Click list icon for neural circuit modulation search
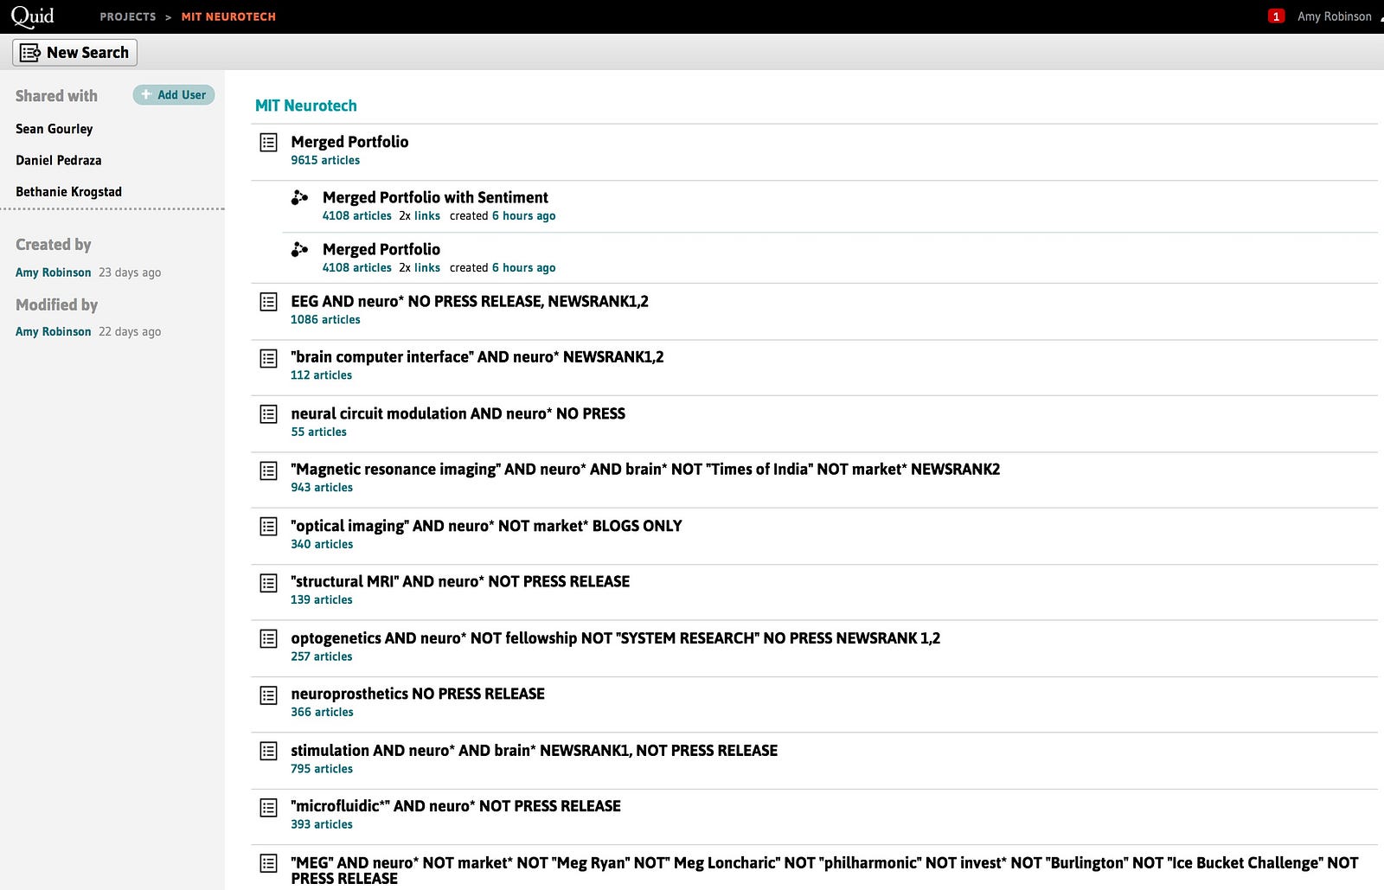Image resolution: width=1384 pixels, height=890 pixels. tap(269, 414)
